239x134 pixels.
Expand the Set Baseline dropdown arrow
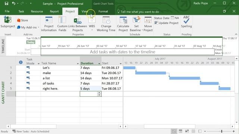pyautogui.click(x=142, y=30)
